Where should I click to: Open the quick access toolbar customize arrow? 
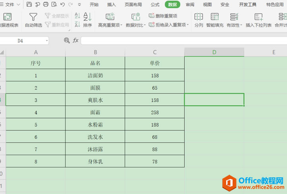(79, 5)
